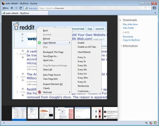Choose View Page Info in the context menu
159x126 pixels.
tap(50, 79)
